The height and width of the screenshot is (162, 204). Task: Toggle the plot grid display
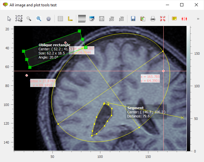point(60,19)
